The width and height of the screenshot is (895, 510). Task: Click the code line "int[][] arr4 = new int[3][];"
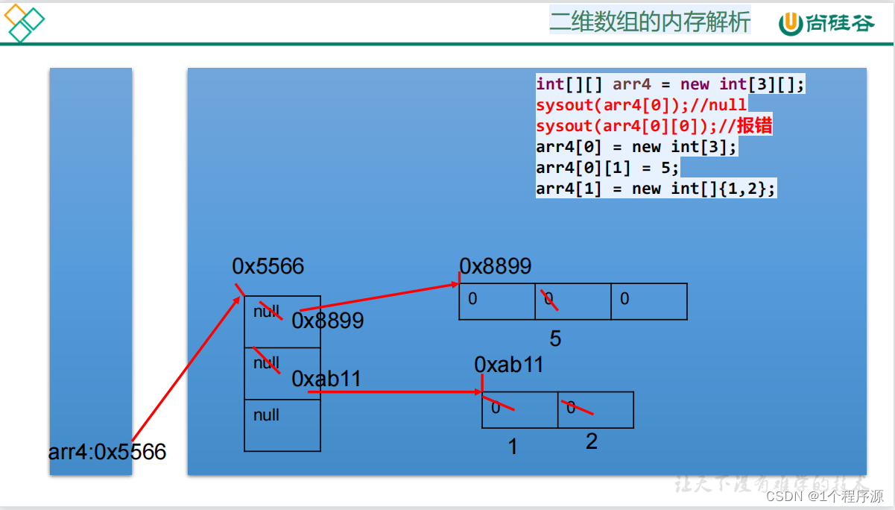[670, 84]
